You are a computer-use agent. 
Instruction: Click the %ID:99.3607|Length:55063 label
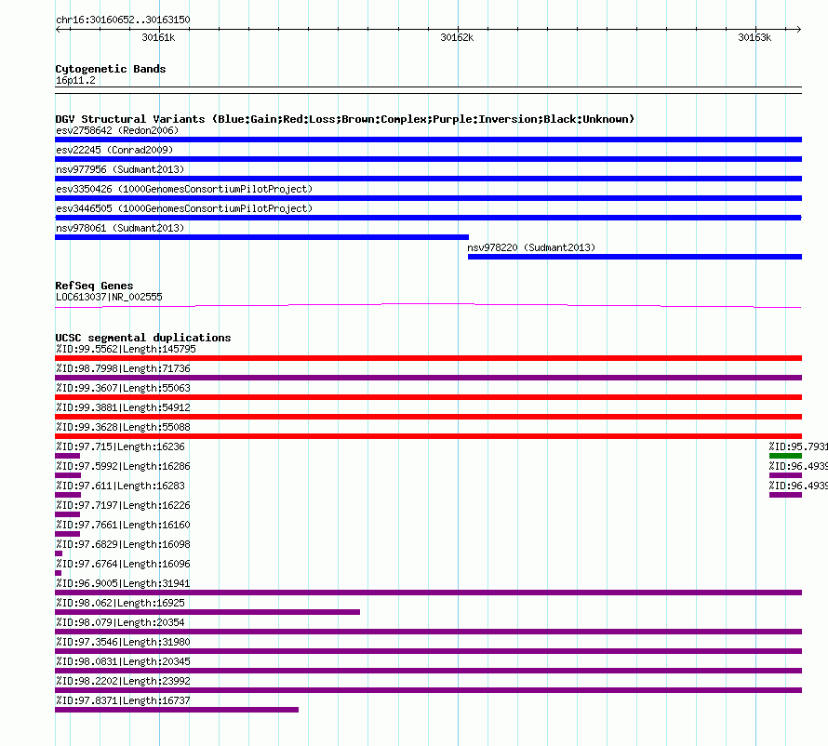pos(123,388)
